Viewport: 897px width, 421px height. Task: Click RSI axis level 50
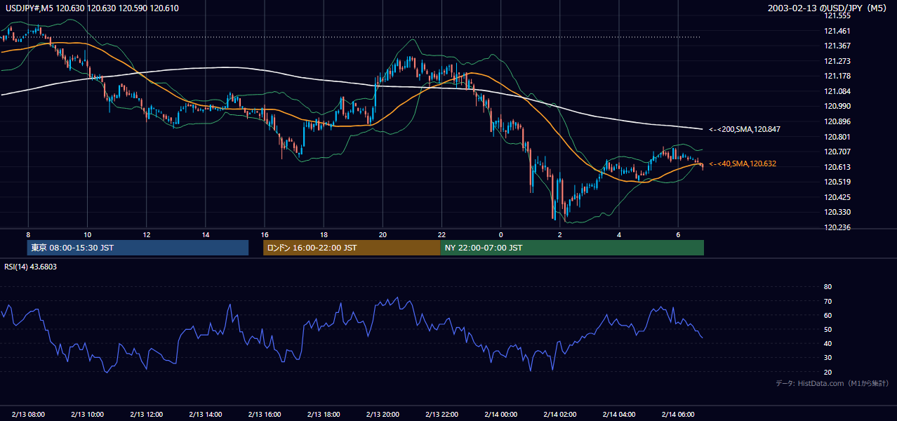coord(828,329)
